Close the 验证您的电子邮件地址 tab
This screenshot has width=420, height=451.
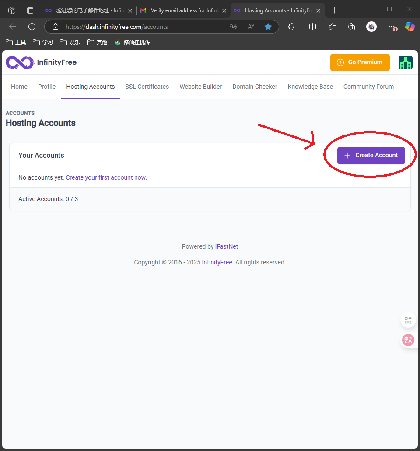(x=130, y=10)
